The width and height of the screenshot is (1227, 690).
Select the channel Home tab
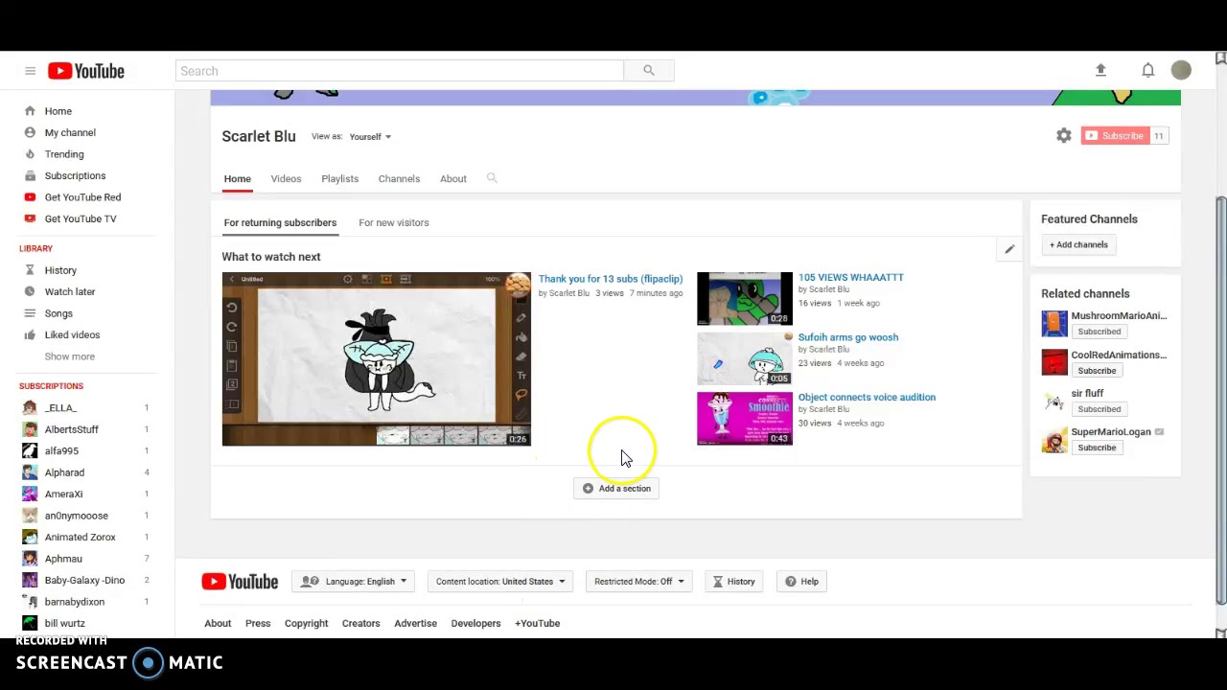pos(238,178)
